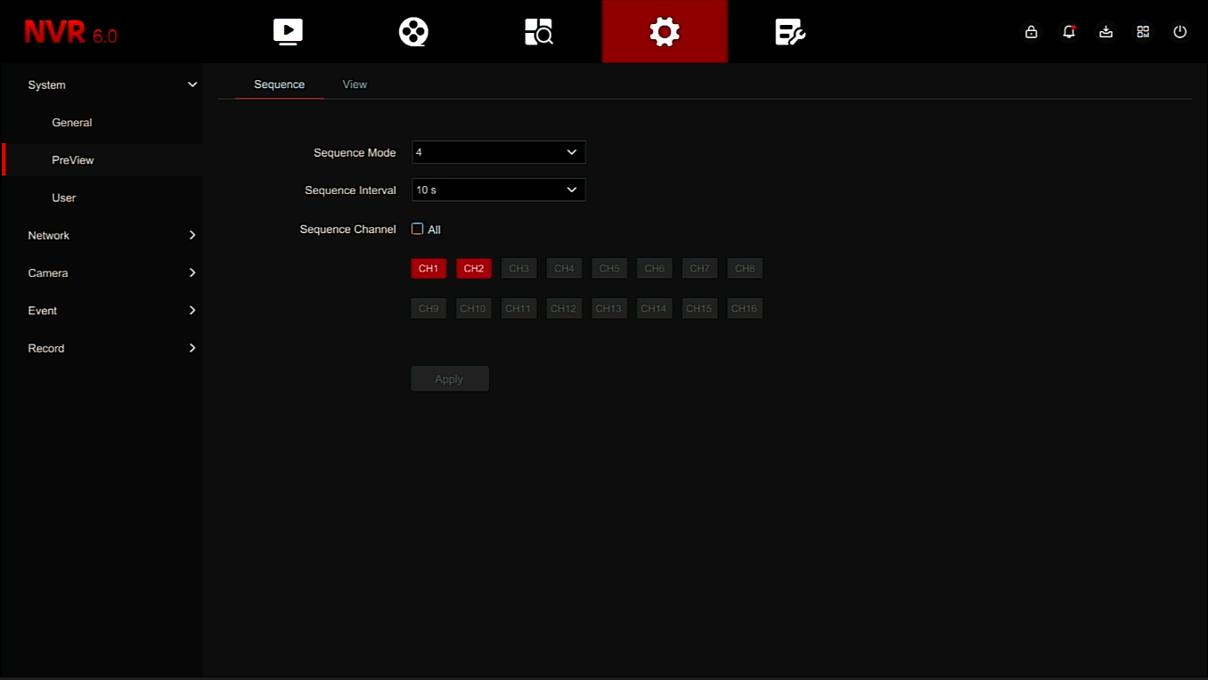Expand the Network menu section
Image resolution: width=1208 pixels, height=680 pixels.
click(102, 235)
